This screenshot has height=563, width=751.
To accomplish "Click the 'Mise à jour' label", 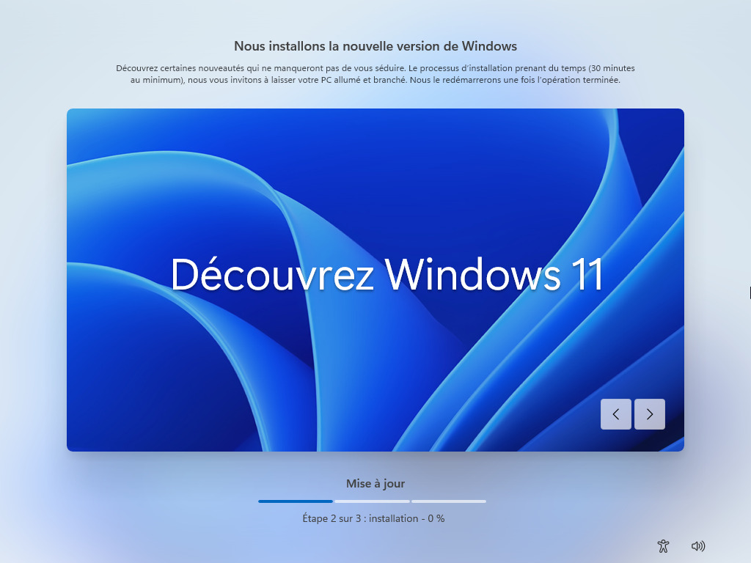I will tap(375, 484).
